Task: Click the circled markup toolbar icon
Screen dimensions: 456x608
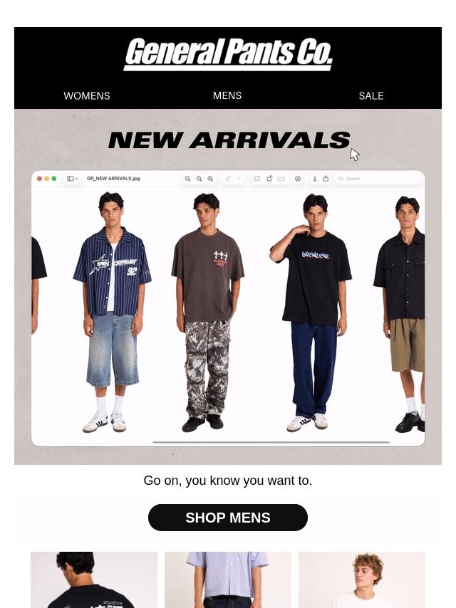Action: 298,179
